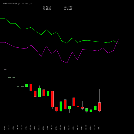The image size is (134, 134).
Task: Click the long red 28 Jan candle
Action: pos(52,99)
